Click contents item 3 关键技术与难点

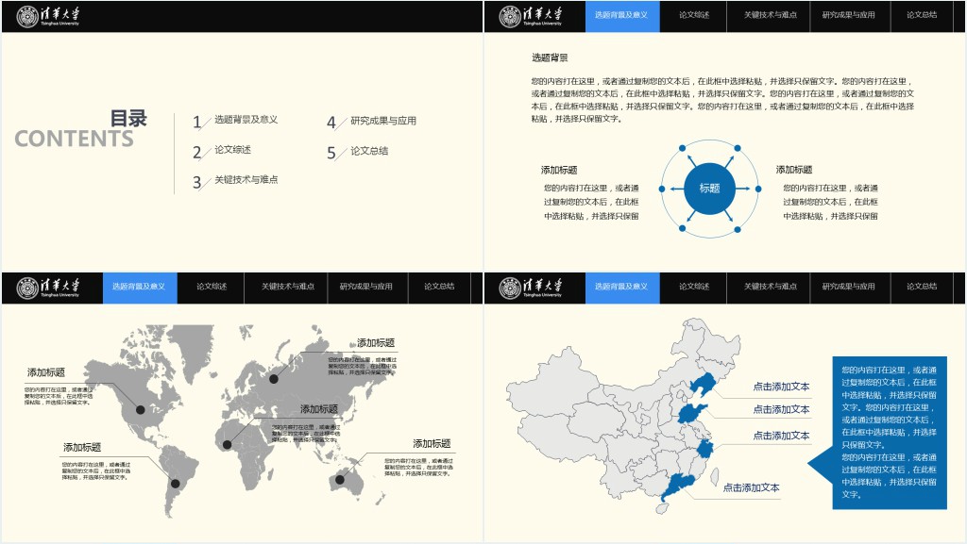point(246,180)
